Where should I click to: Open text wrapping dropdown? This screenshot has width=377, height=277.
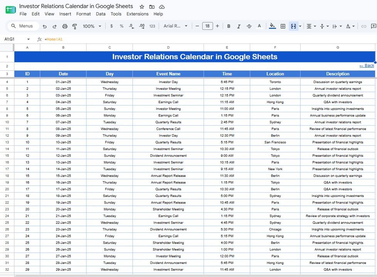[x=337, y=26]
